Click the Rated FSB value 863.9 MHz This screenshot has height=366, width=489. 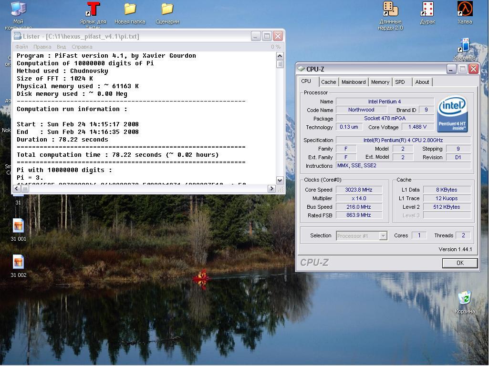pos(359,215)
